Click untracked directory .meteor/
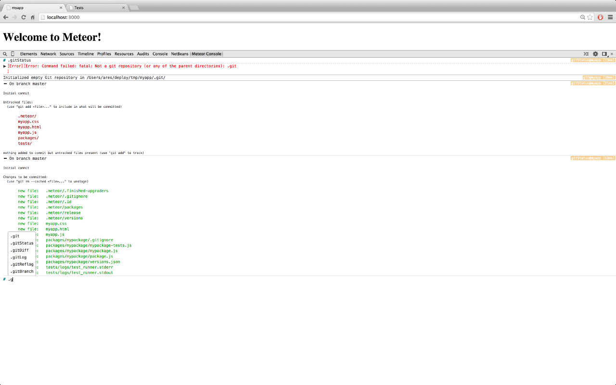Viewport: 616px width, 385px height. pos(27,116)
